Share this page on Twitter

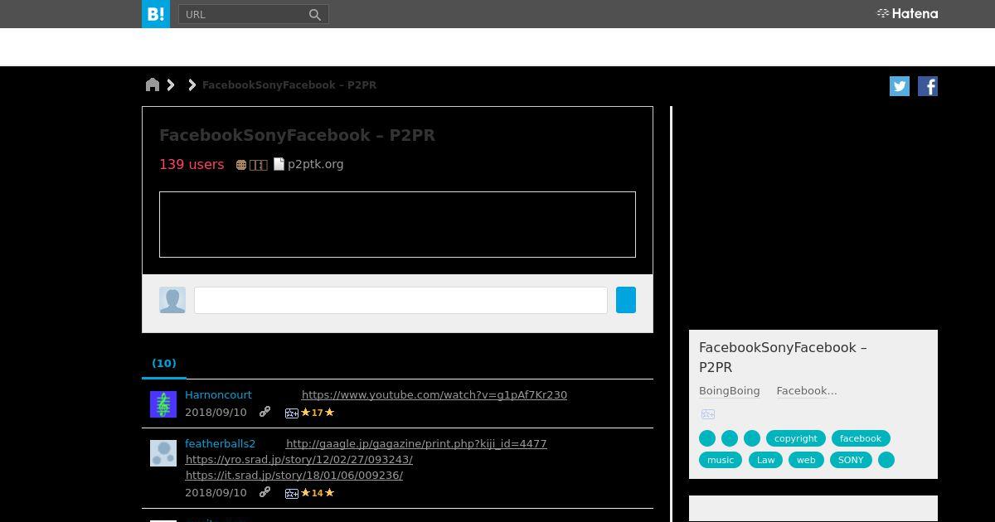pyautogui.click(x=900, y=86)
